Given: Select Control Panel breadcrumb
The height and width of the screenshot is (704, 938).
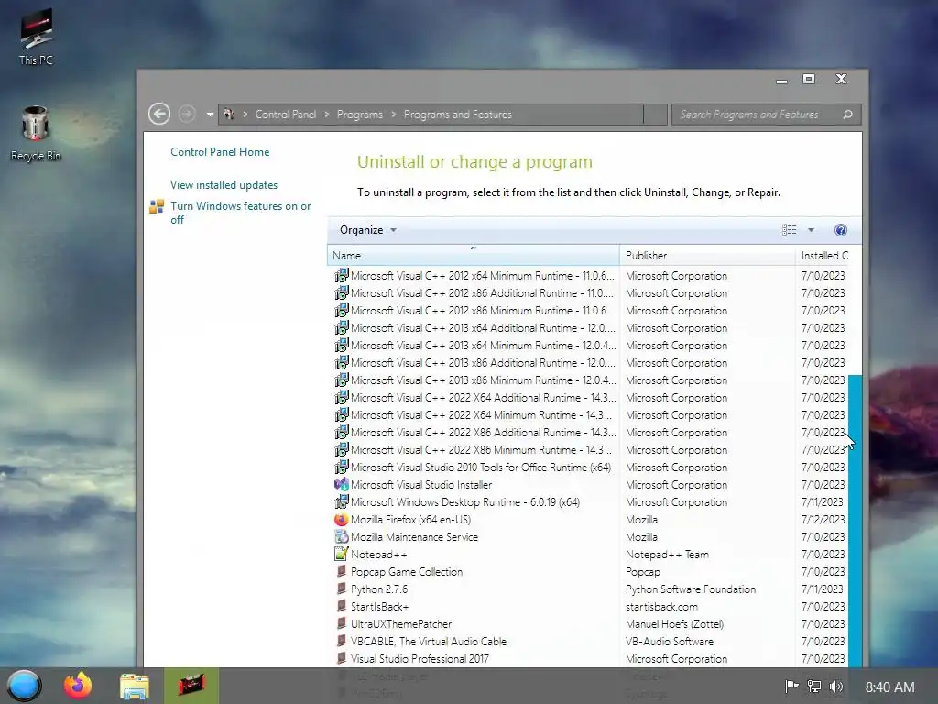Looking at the screenshot, I should pos(286,115).
